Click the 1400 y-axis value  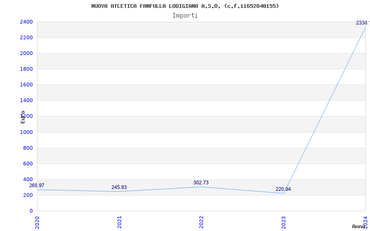pos(26,100)
